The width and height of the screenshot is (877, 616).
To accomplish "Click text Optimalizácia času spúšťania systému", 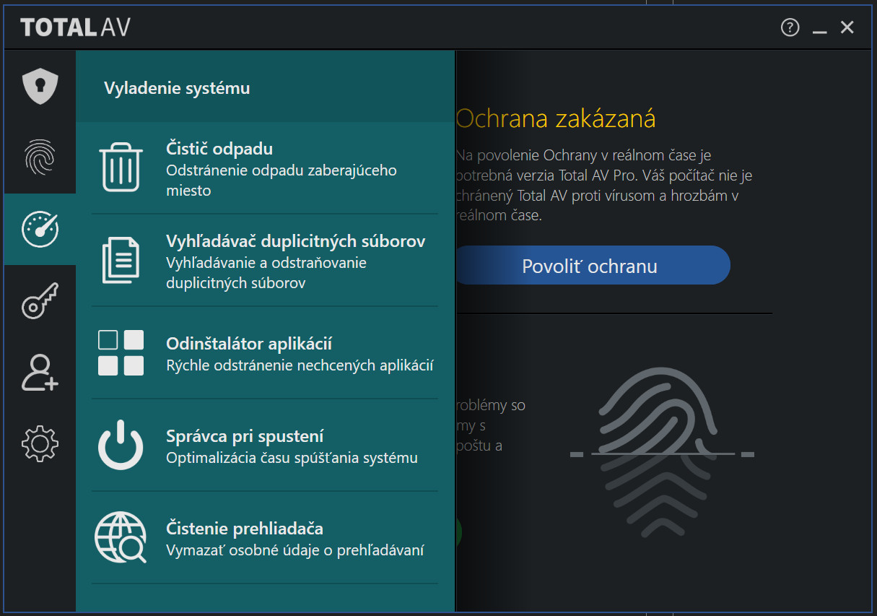I will point(292,458).
